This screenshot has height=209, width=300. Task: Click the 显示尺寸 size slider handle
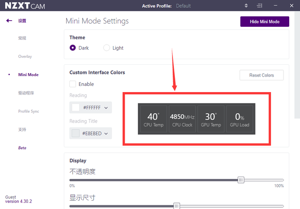tap(177, 206)
